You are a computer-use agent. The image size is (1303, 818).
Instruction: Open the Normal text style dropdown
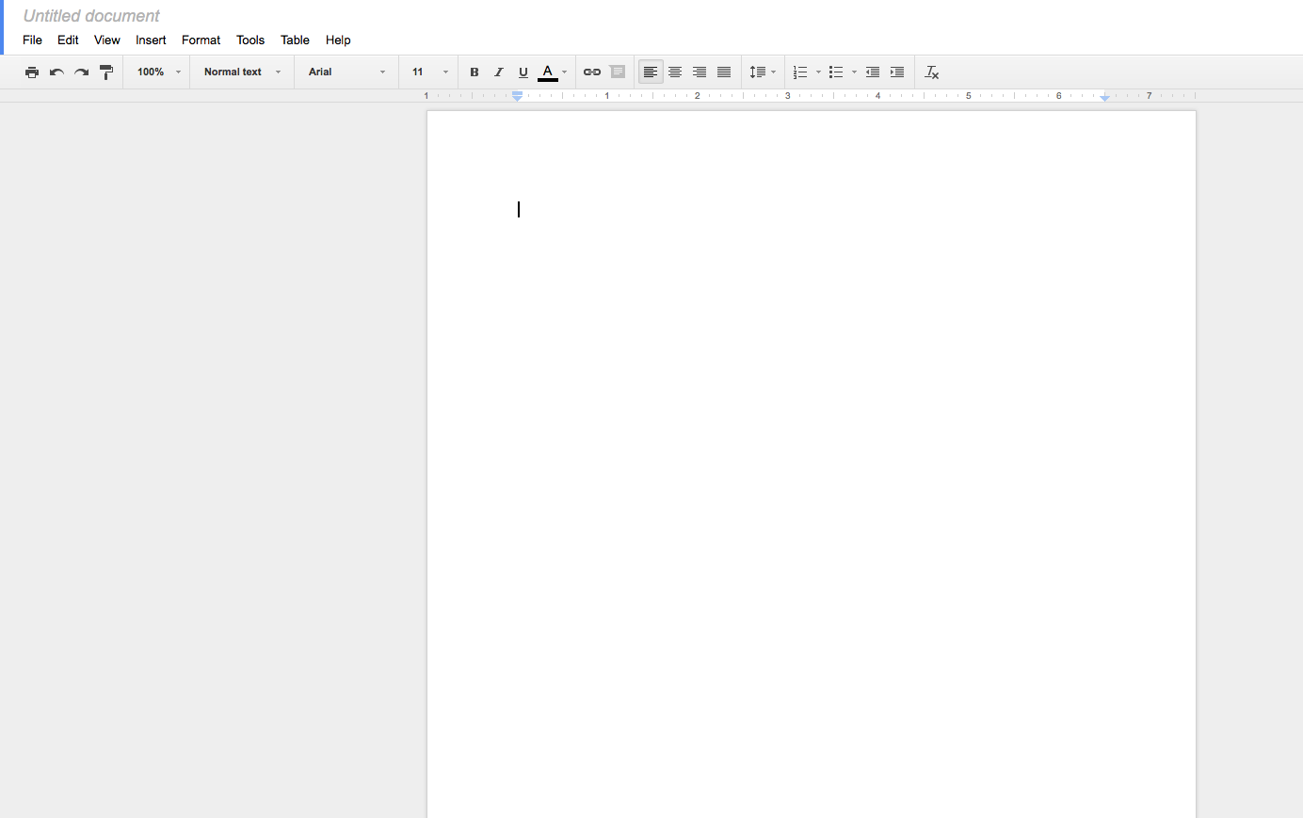click(241, 72)
